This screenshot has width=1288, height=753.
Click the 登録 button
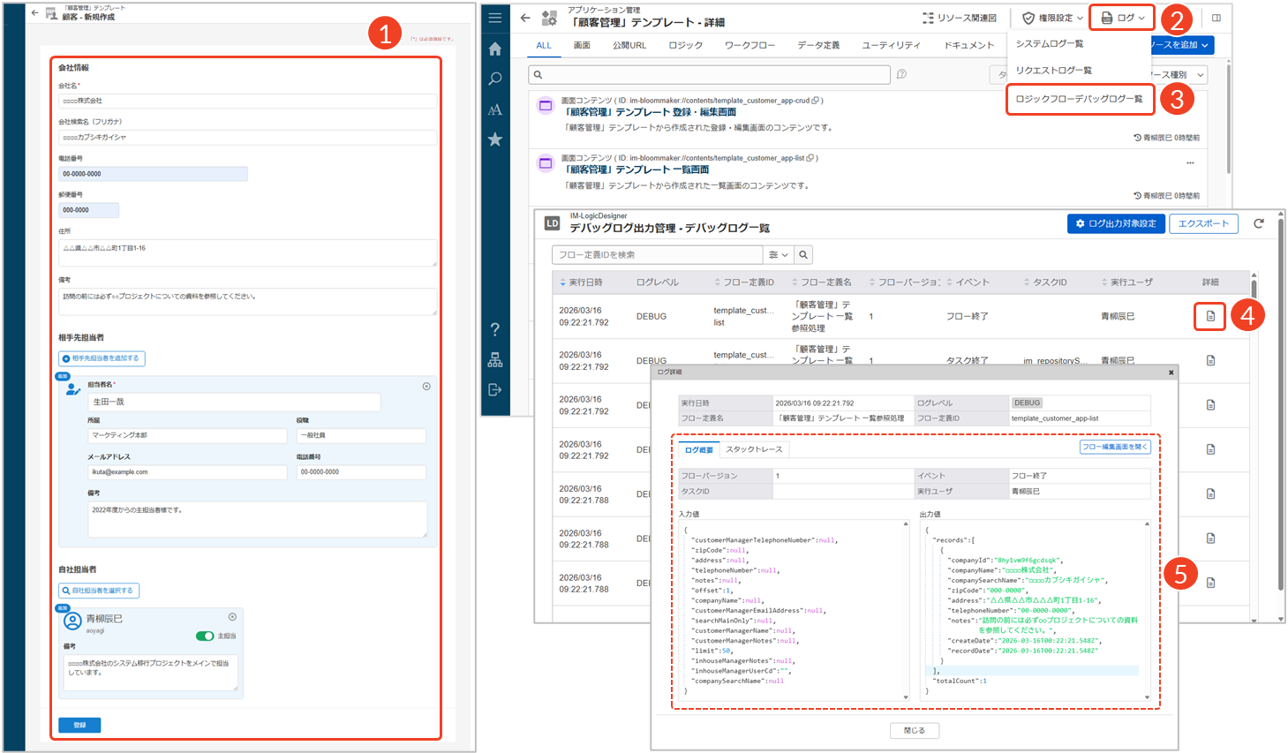[79, 725]
